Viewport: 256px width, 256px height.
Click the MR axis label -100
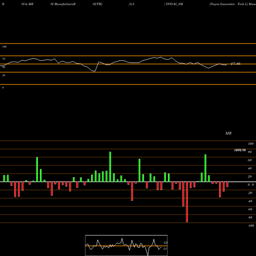[251, 226]
